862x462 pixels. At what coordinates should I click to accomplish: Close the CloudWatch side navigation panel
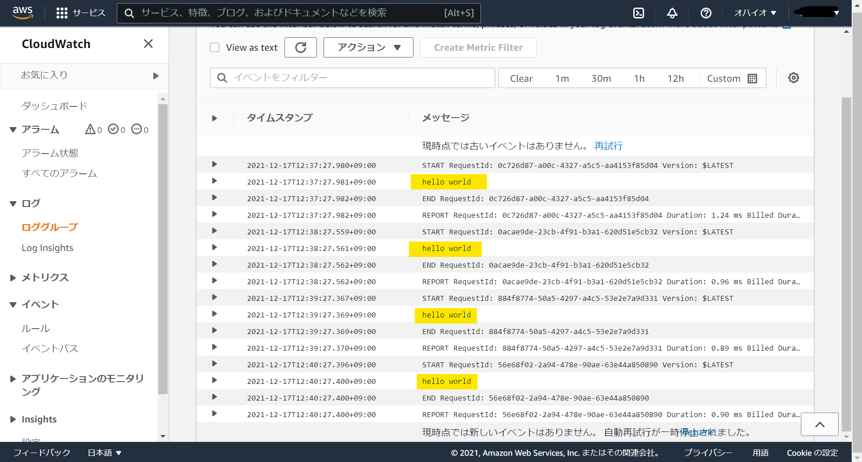(x=148, y=44)
